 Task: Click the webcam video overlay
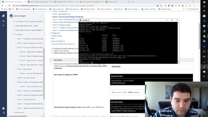pyautogui.click(x=176, y=99)
